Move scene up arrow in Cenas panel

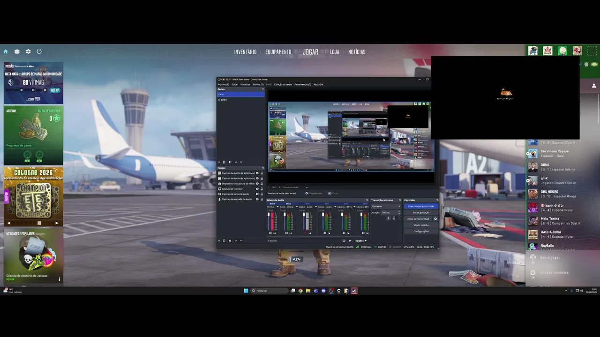236,162
